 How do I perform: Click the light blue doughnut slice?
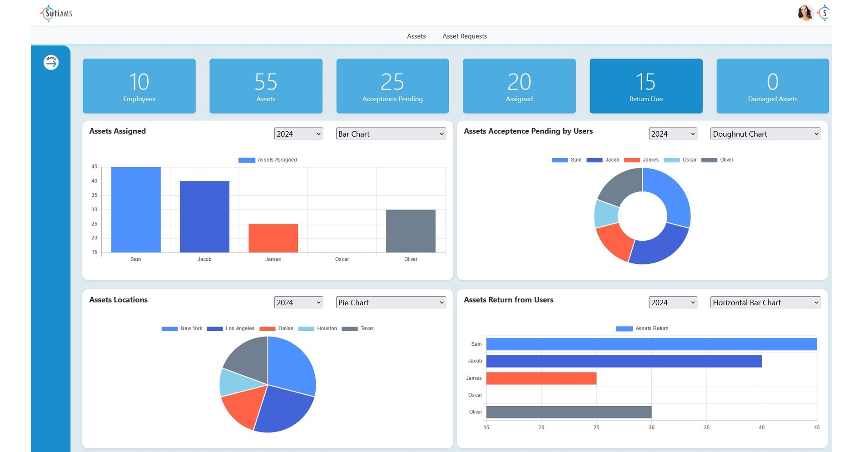pos(606,214)
